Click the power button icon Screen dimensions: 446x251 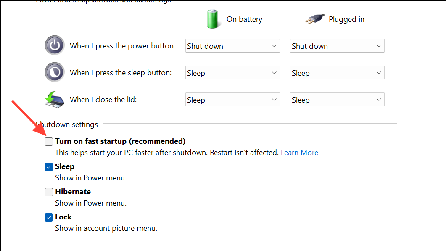point(55,45)
